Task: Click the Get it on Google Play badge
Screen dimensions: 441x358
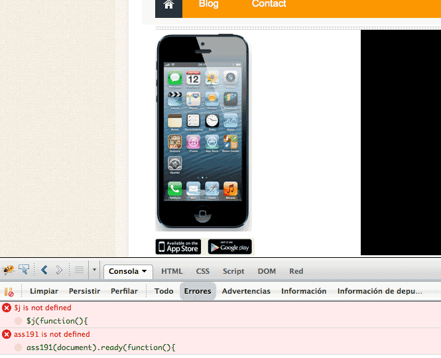Action: pos(230,247)
